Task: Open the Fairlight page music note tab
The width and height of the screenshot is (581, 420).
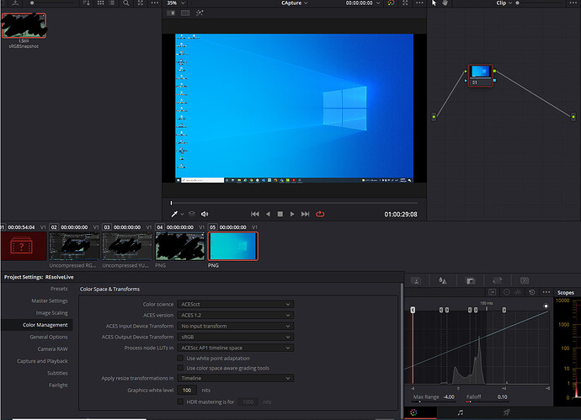Action: coord(461,412)
